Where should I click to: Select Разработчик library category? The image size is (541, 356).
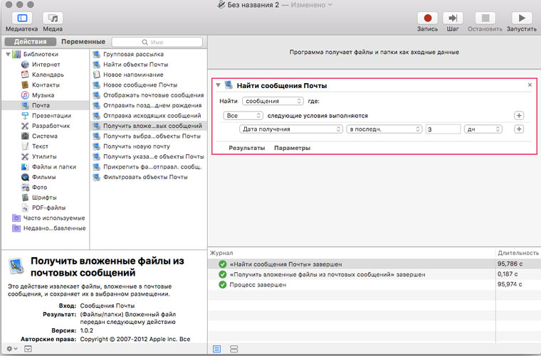(x=51, y=126)
